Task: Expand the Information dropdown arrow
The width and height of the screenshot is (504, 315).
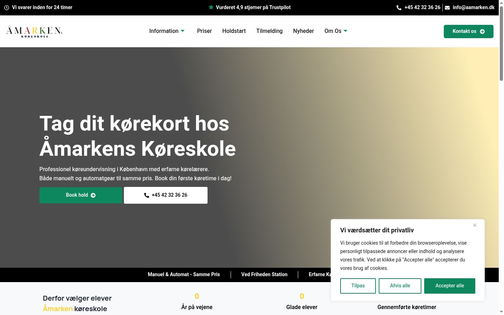Action: [x=183, y=31]
